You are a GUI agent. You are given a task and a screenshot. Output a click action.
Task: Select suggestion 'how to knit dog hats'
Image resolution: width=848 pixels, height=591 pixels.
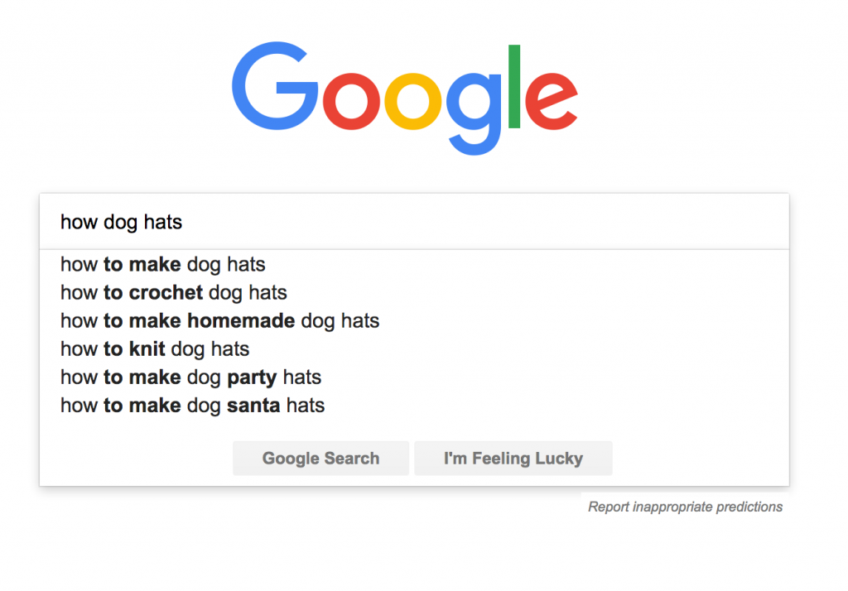414,348
